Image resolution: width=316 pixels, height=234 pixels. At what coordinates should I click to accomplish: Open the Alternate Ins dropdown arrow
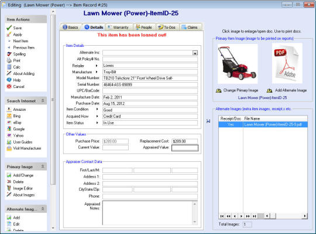pos(195,53)
